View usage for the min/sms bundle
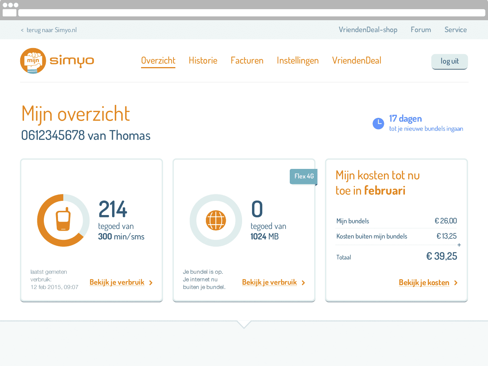 click(117, 283)
